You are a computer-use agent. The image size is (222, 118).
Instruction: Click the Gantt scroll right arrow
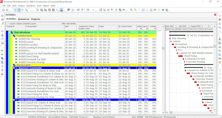click(212, 112)
